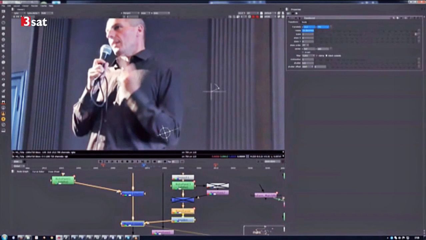Select the highlighted blue Merge node at bottom
The width and height of the screenshot is (426, 240).
pos(133,224)
